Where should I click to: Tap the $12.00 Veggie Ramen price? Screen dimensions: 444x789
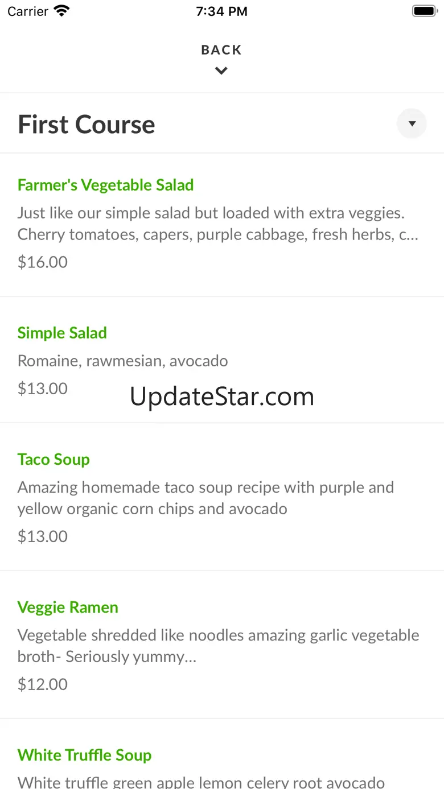pos(43,684)
